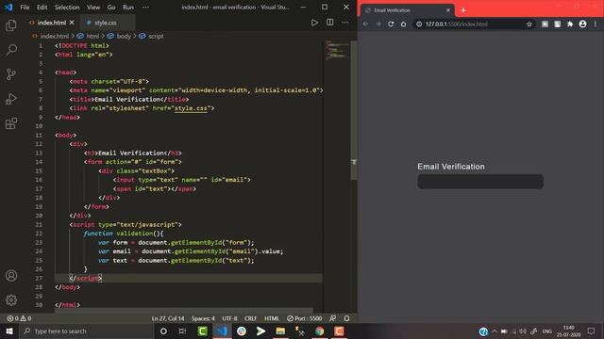Change encoding via UTF-8 status item
The image size is (604, 339).
(229, 318)
